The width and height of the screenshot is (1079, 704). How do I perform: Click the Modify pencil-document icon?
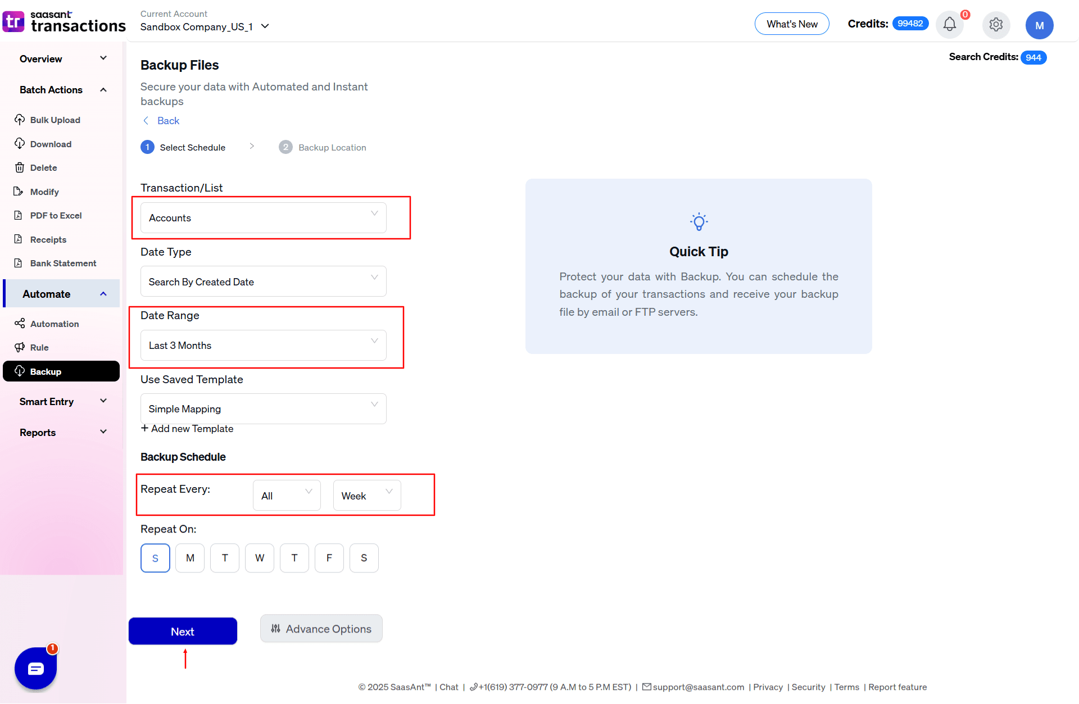19,192
